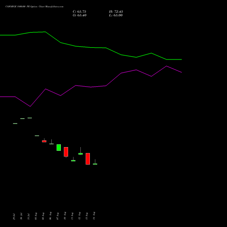Click the 11 Aug date label
This screenshot has height=227, width=227.
coord(72,216)
